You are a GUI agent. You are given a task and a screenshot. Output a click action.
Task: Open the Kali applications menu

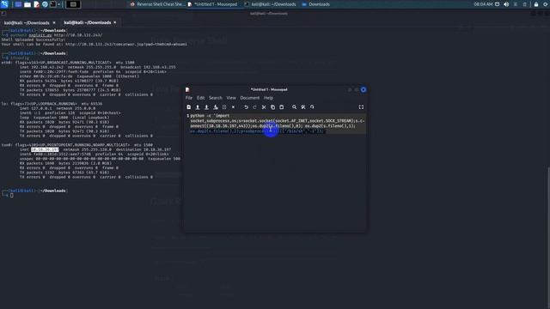(4, 4)
